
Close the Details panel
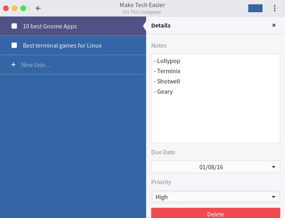(274, 25)
